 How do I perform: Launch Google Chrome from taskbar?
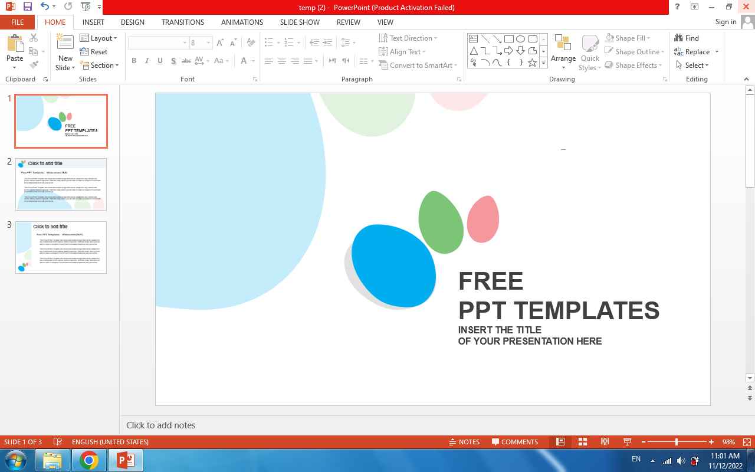tap(89, 460)
